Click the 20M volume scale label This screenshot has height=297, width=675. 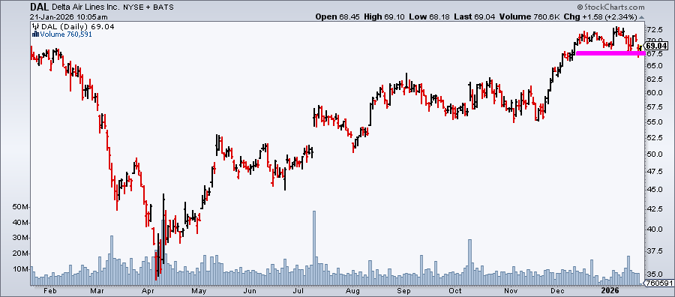pos(21,253)
